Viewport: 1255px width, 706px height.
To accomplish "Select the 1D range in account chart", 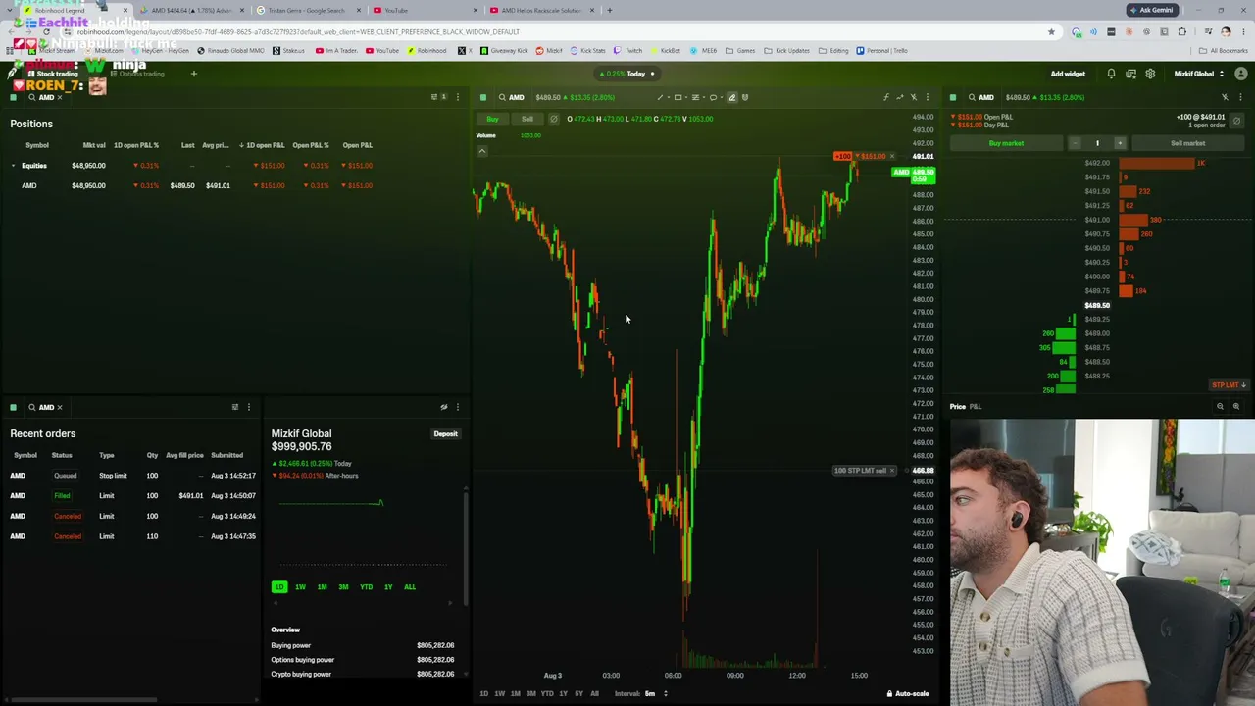I will [x=279, y=587].
